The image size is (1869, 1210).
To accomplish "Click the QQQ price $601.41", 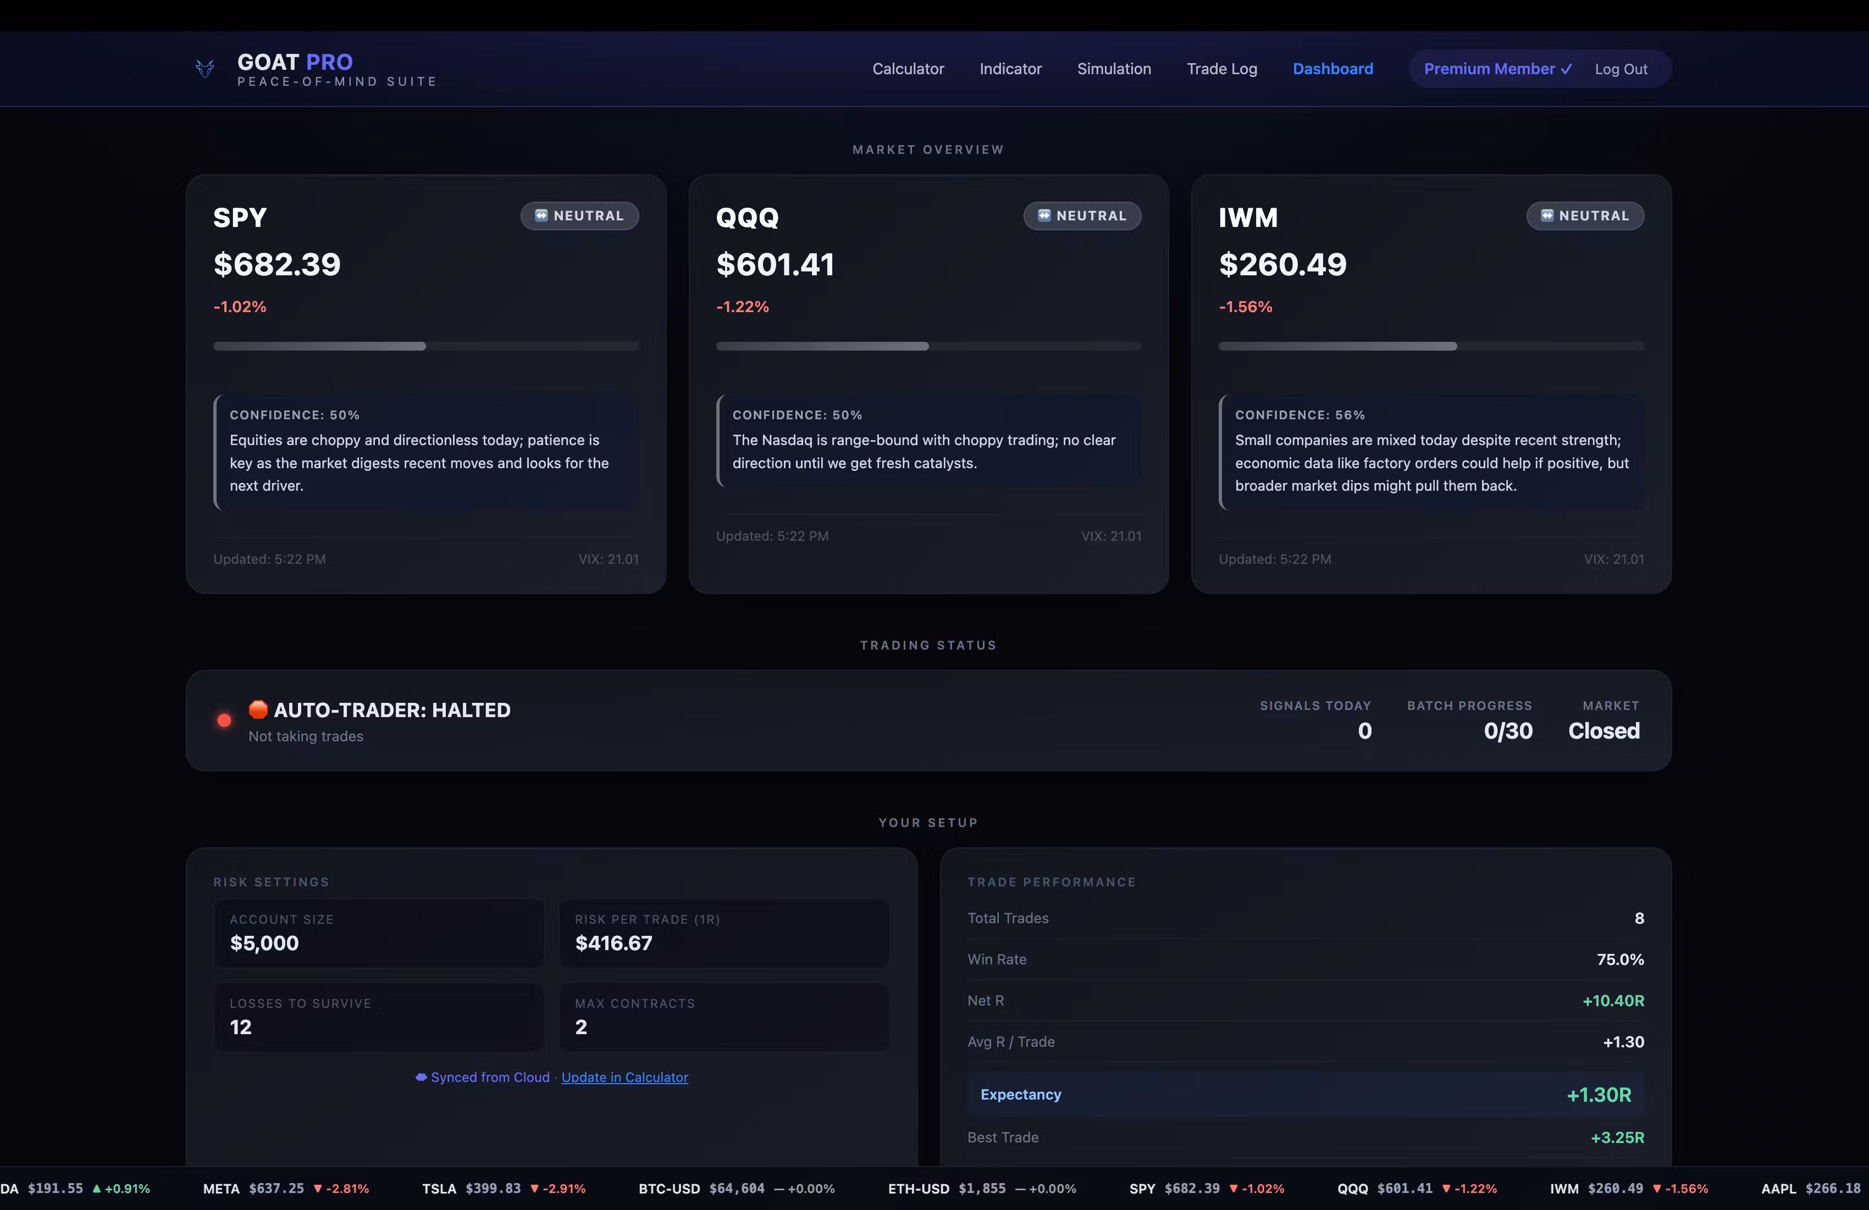I will (x=775, y=265).
